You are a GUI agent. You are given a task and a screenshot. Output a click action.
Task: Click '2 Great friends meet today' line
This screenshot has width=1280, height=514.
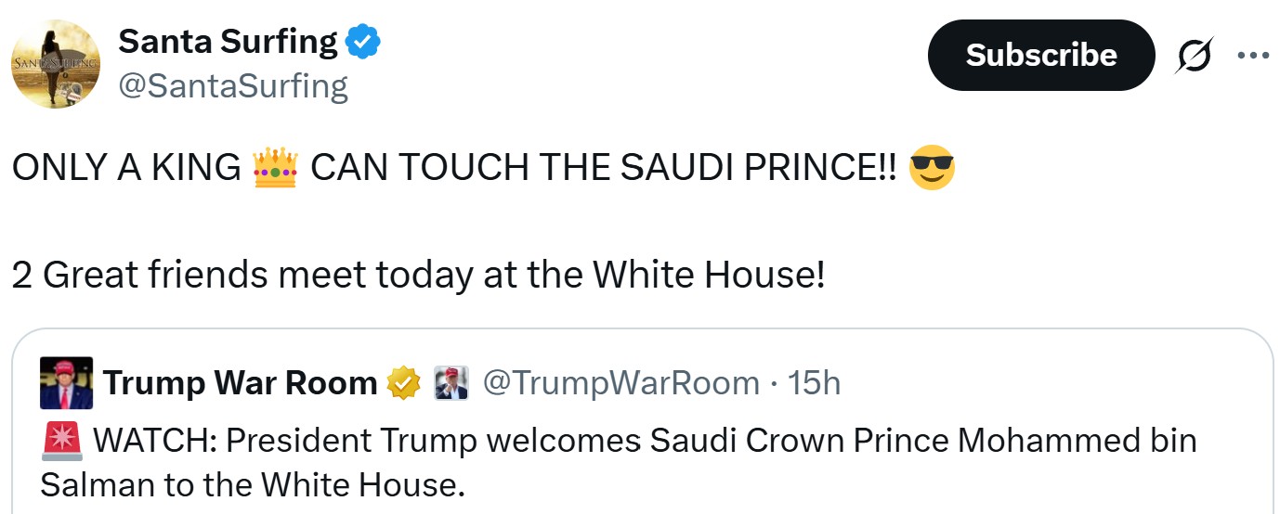point(418,275)
